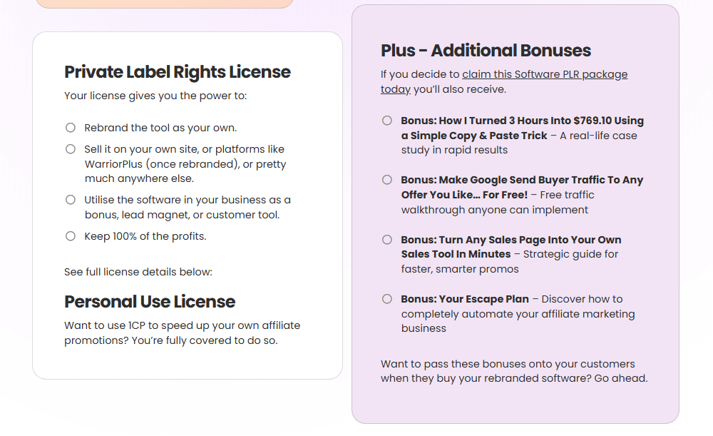
Task: Click bold text 'Bonus: Your Escape Plan'
Action: coord(465,299)
